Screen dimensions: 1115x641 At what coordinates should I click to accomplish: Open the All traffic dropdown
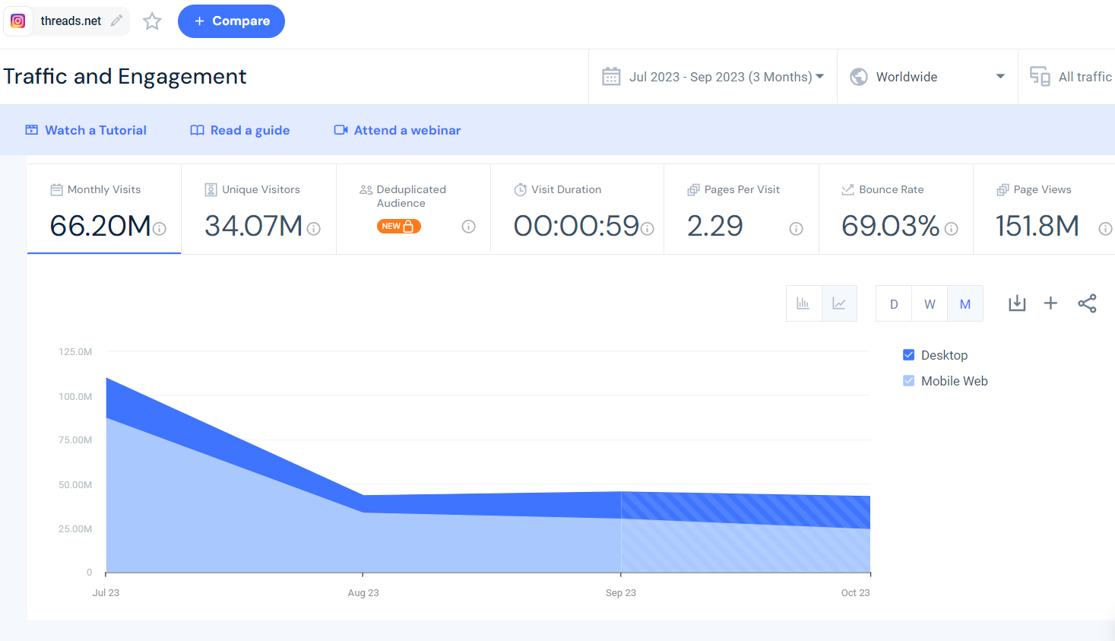tap(1072, 77)
